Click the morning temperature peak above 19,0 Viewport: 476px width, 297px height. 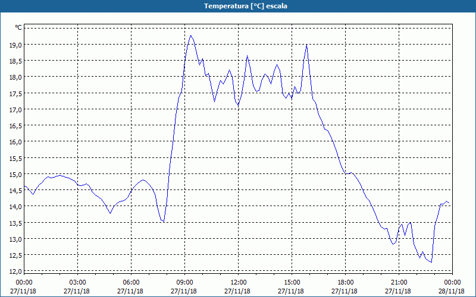190,36
